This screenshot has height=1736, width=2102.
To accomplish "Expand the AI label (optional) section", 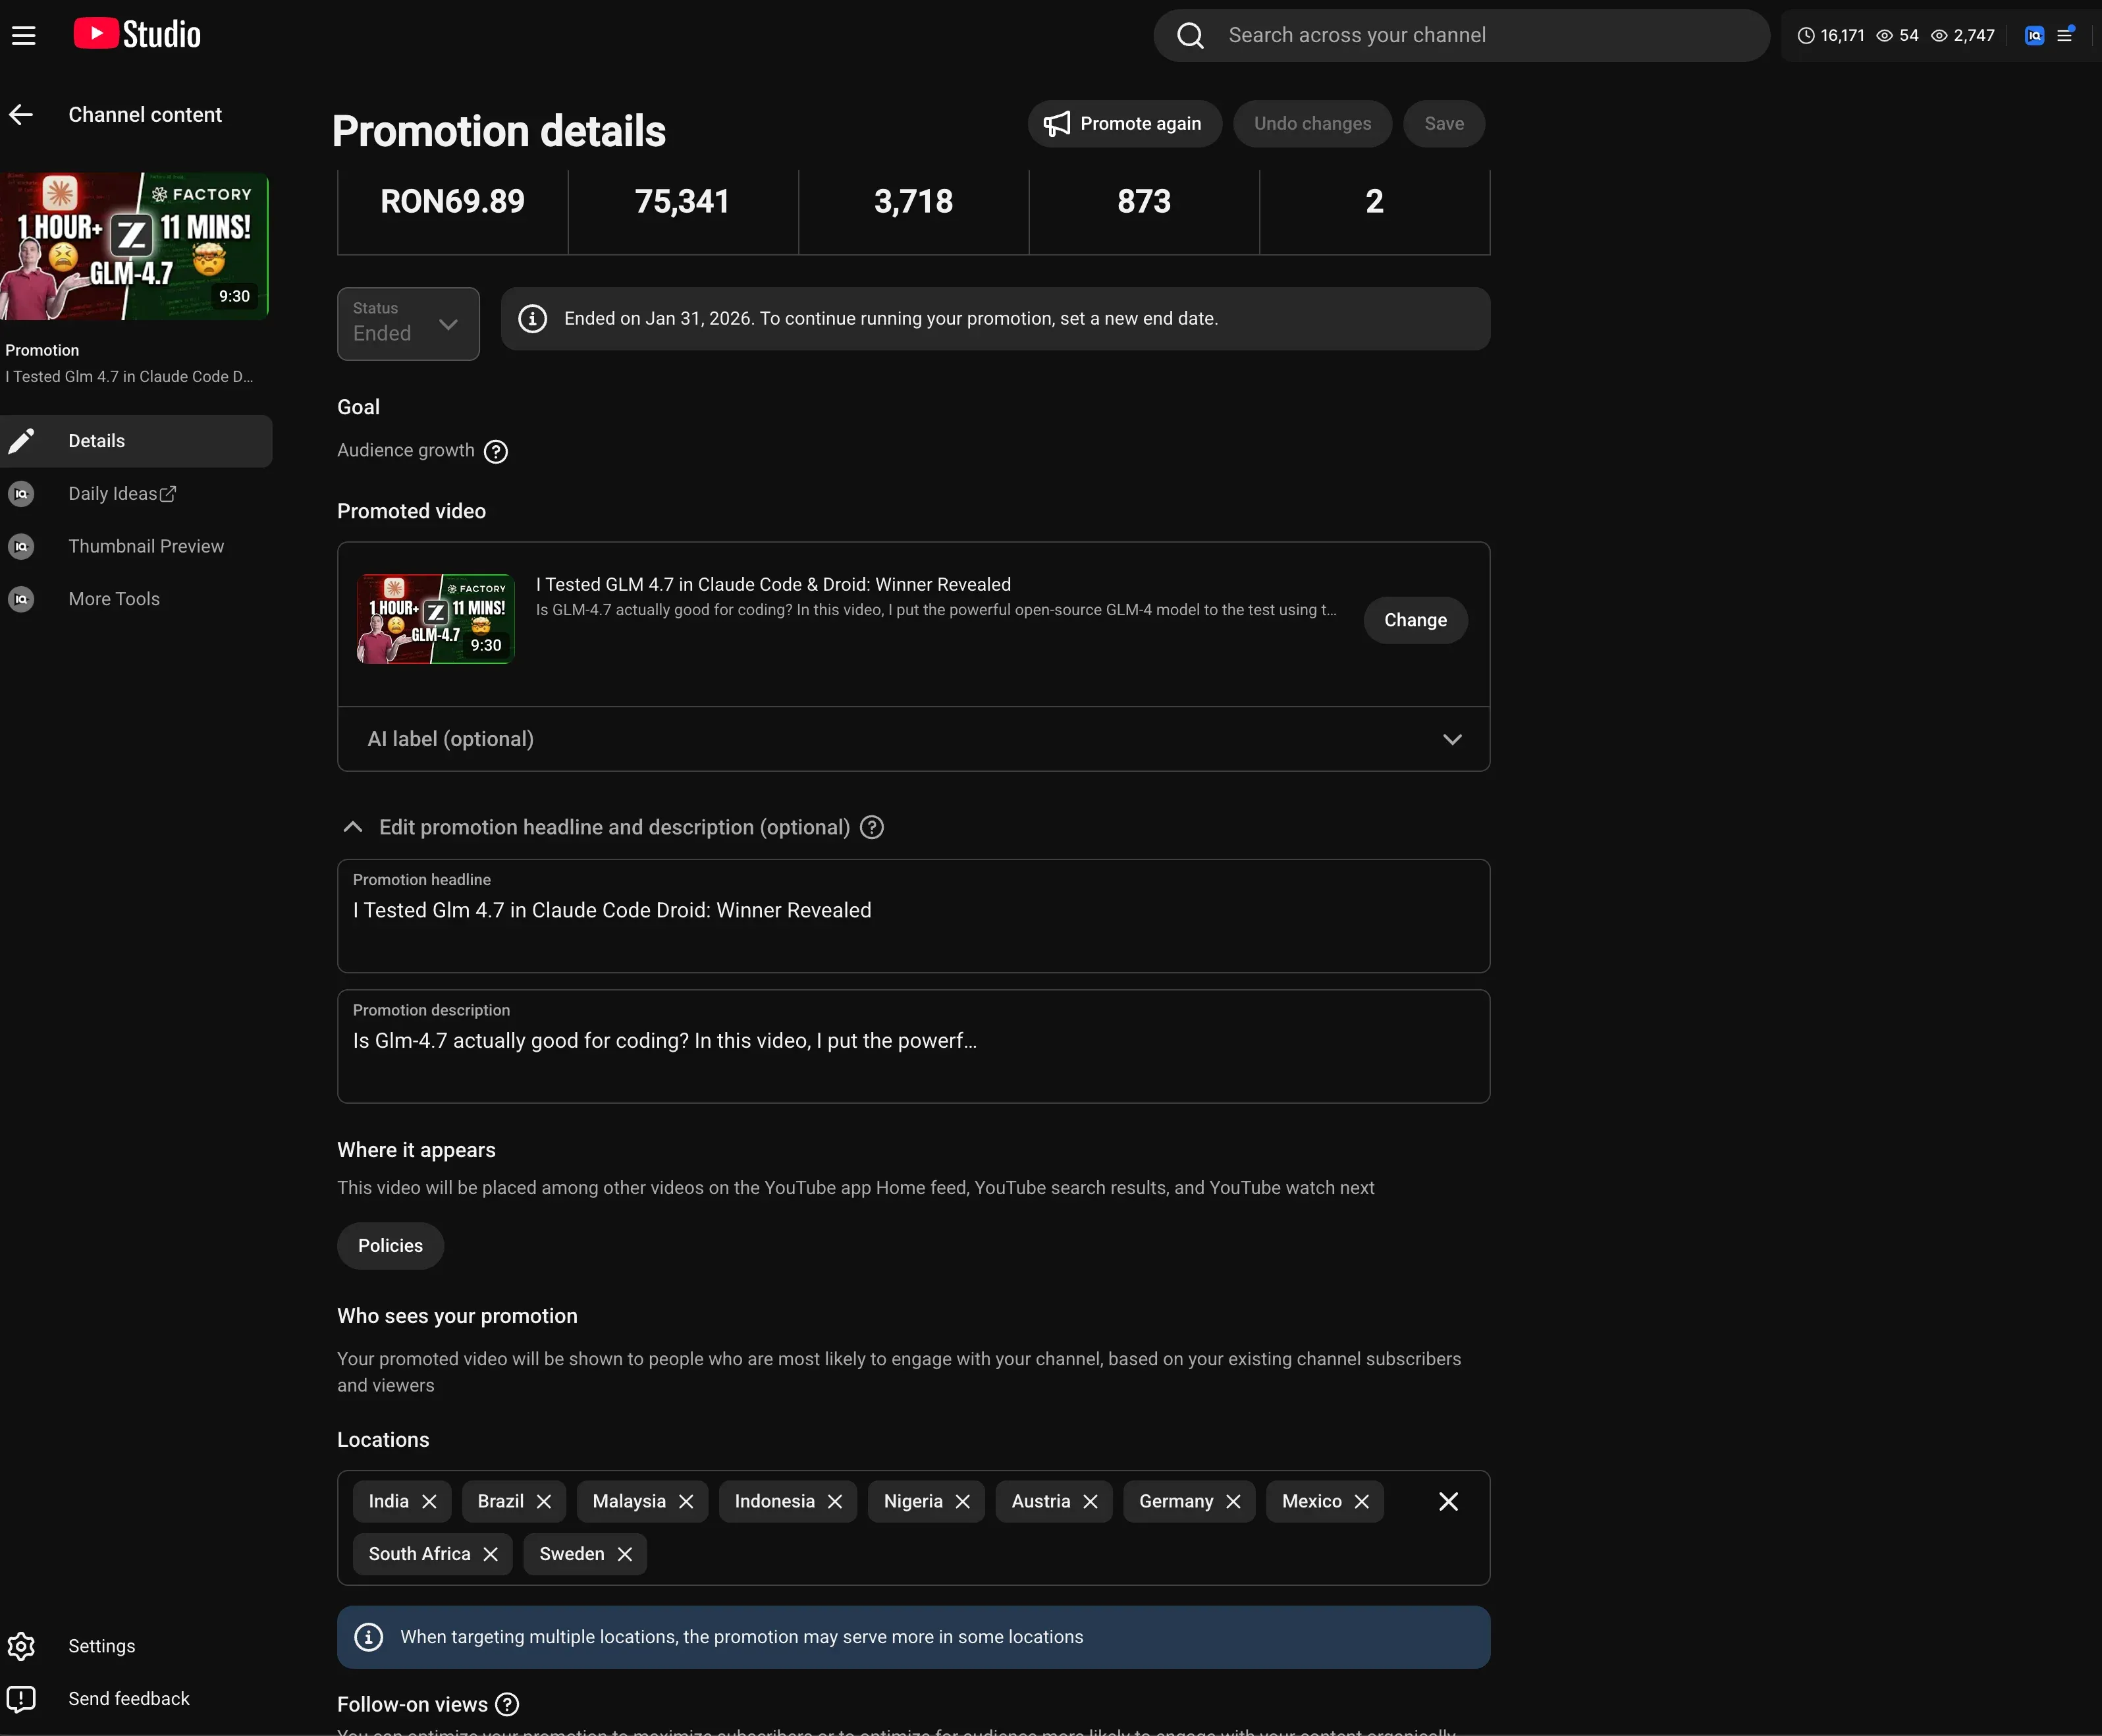I will tap(914, 740).
